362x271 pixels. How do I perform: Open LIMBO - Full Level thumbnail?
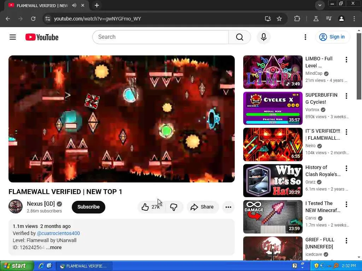point(273,72)
